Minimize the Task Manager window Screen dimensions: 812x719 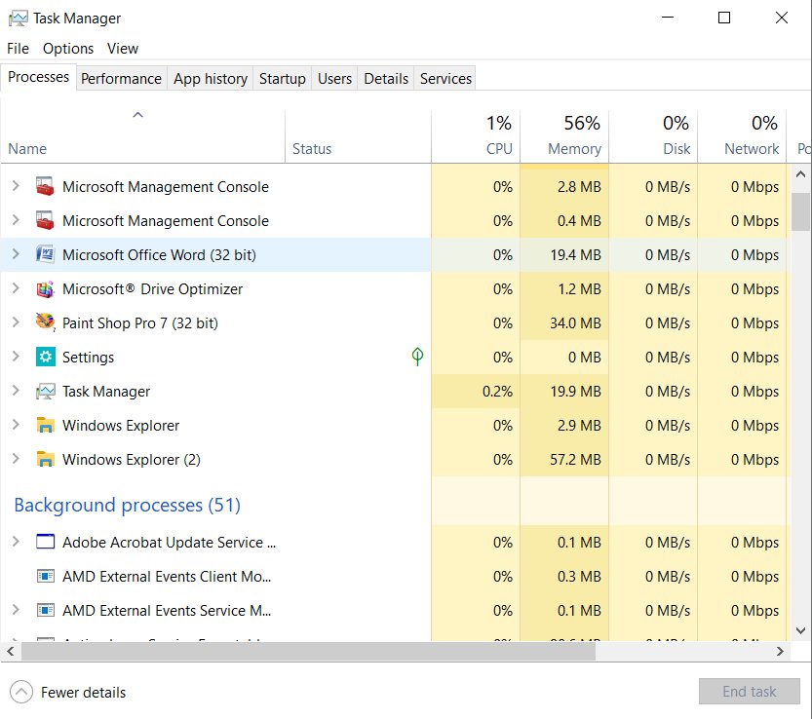coord(668,18)
